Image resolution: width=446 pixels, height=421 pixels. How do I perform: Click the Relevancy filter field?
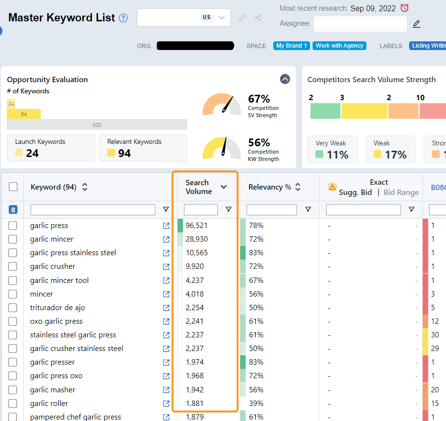pos(272,210)
